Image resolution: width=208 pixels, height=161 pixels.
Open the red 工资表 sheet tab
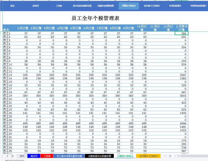tap(47, 156)
